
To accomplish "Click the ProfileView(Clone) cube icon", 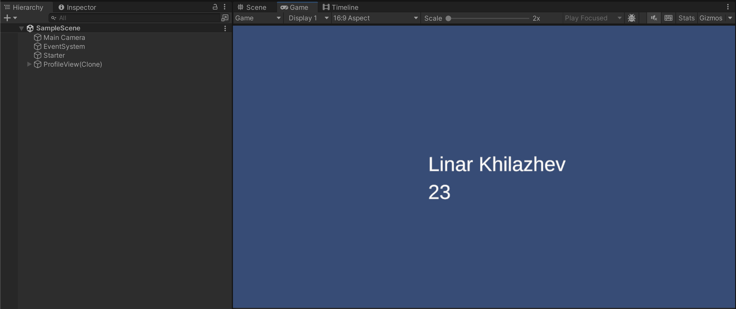I will [38, 64].
